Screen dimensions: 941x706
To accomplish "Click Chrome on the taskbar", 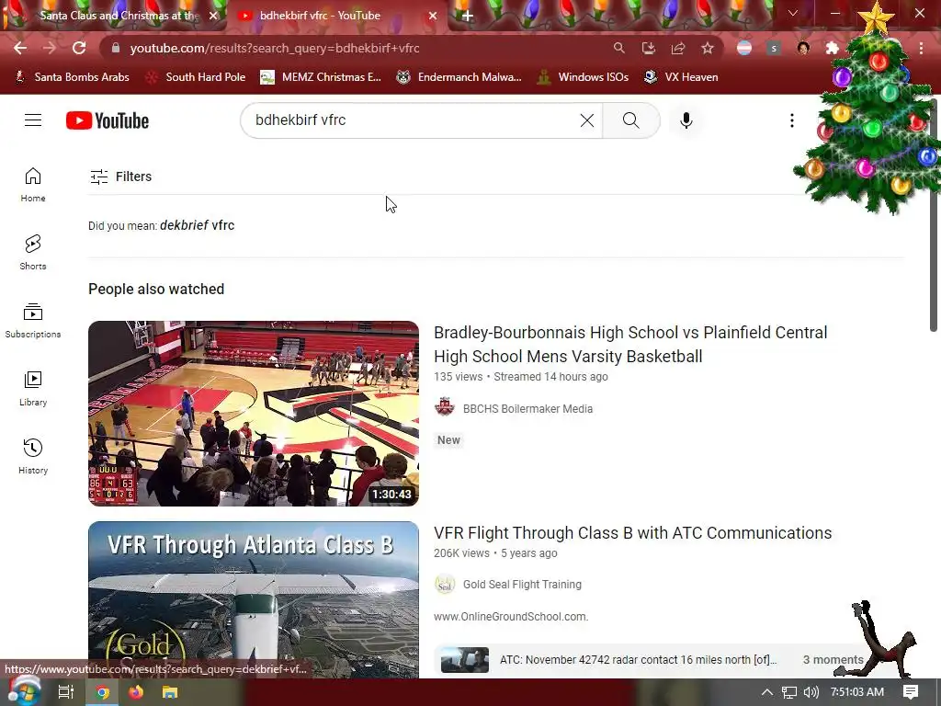I will coord(102,692).
